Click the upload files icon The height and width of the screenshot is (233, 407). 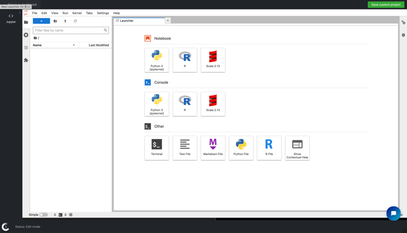pos(65,21)
